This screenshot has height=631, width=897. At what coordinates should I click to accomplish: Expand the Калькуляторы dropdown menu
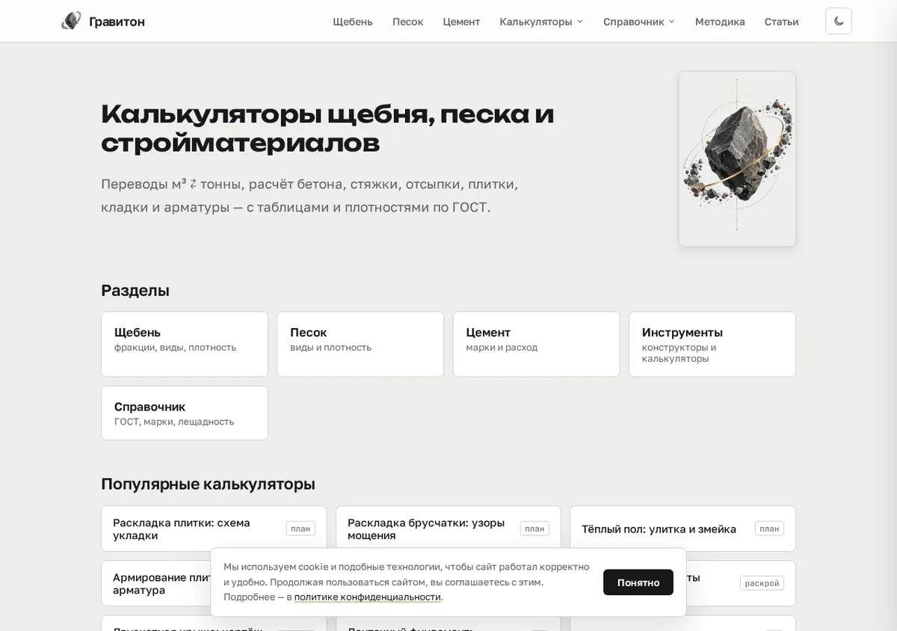coord(541,22)
